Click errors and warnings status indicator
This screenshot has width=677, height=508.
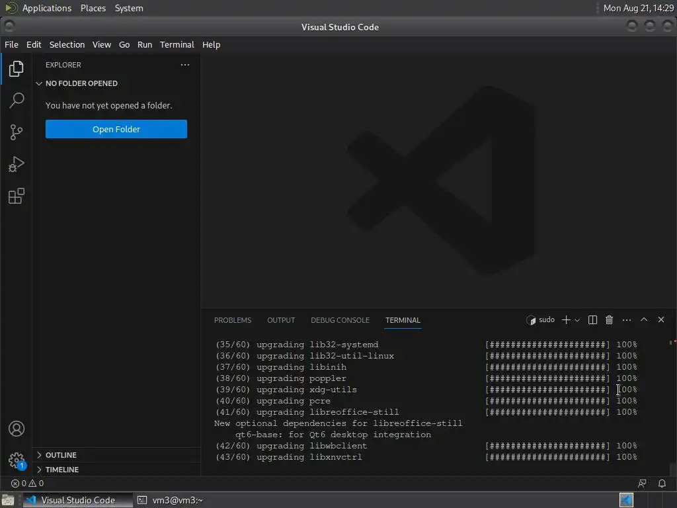click(27, 484)
